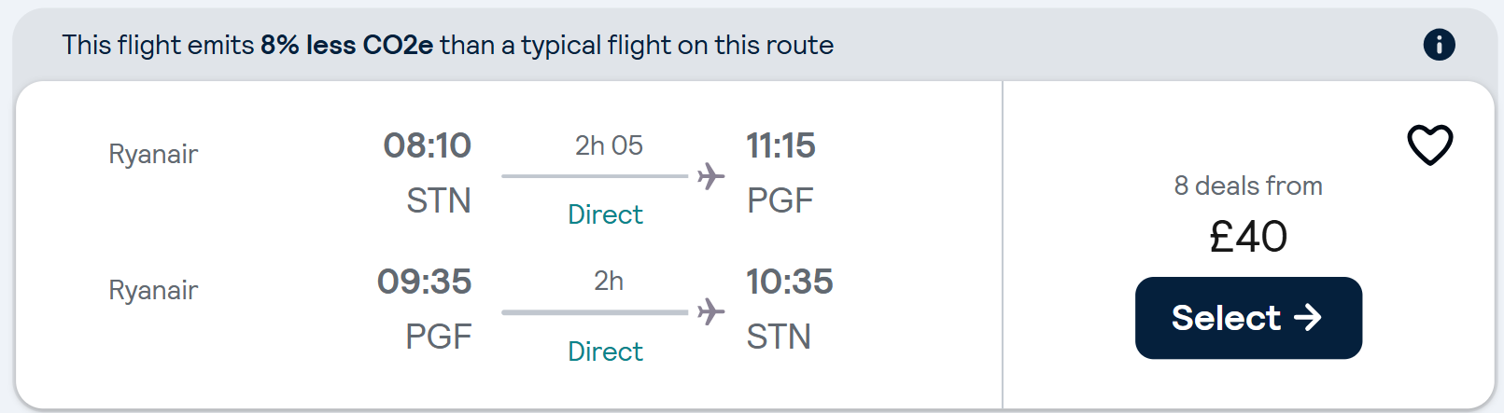1504x413 pixels.
Task: Click the return flight airplane icon
Action: pos(710,311)
